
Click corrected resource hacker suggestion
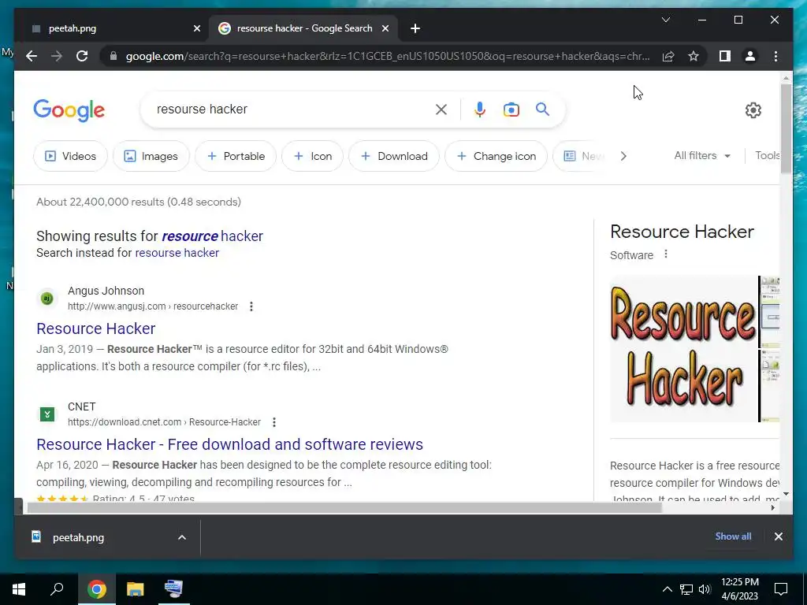(212, 236)
